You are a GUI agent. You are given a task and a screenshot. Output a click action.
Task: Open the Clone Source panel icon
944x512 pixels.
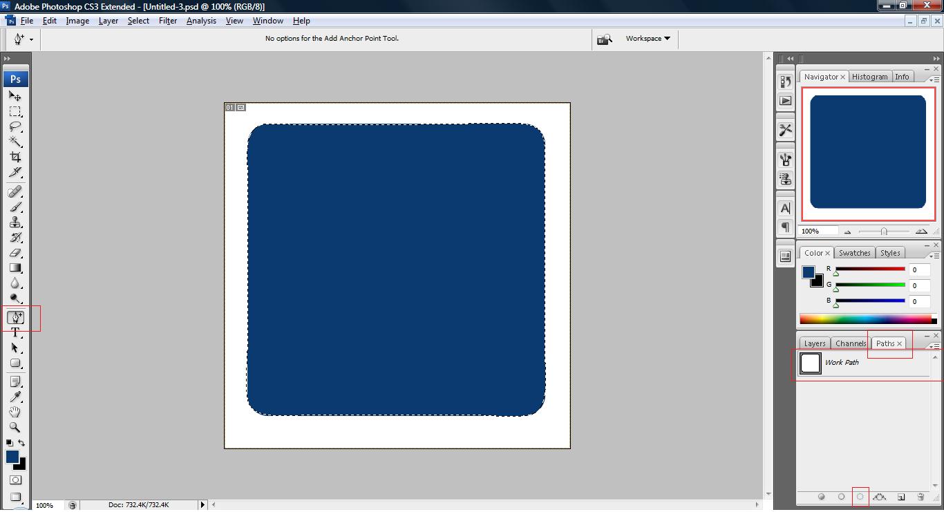785,179
